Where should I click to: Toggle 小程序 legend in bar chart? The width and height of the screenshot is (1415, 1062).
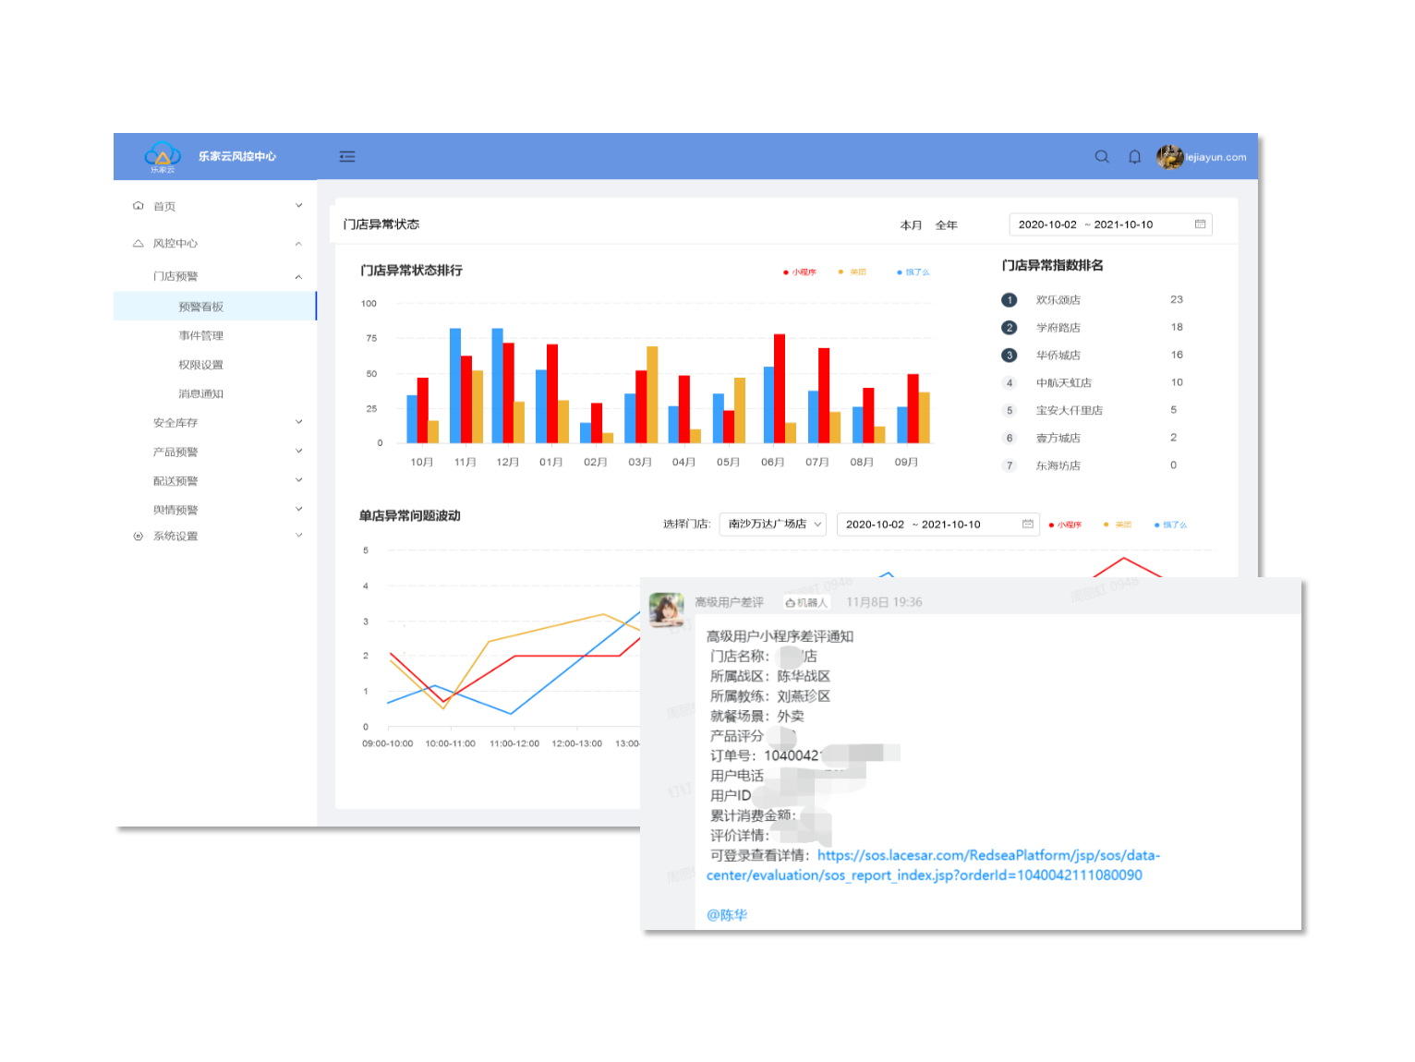800,272
